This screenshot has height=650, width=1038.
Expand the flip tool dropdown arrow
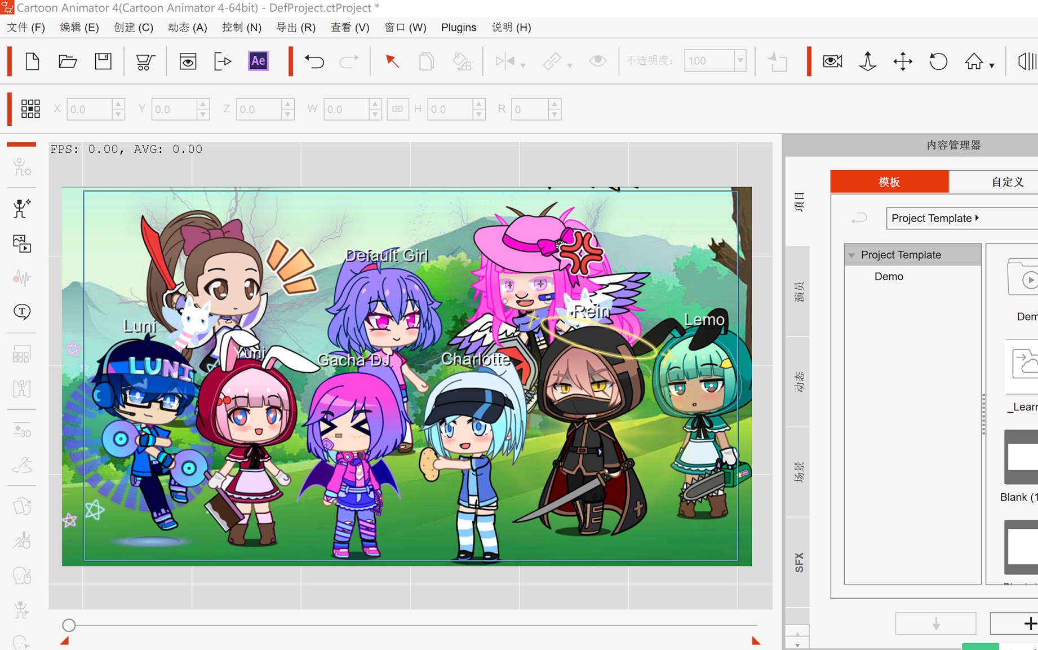point(523,65)
